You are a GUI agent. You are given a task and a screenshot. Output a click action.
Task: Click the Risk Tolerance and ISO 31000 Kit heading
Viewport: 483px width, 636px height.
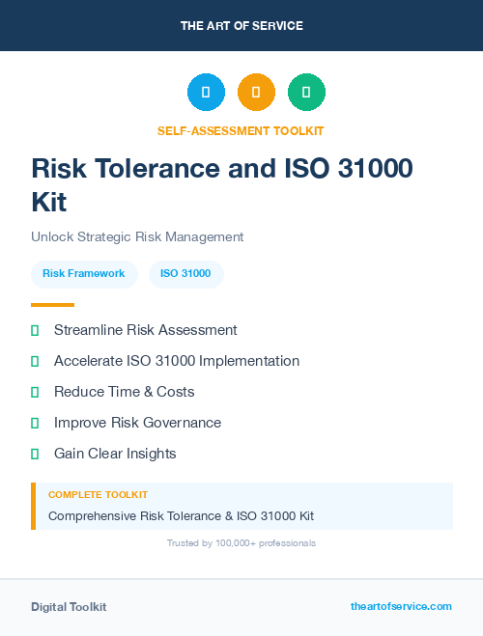[222, 185]
